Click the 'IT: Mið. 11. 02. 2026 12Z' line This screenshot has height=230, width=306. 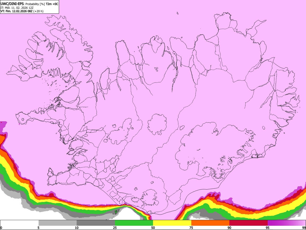click(17, 8)
